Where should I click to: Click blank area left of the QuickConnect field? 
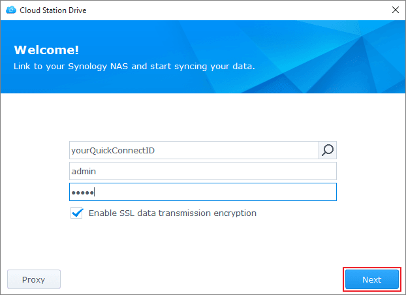34,150
